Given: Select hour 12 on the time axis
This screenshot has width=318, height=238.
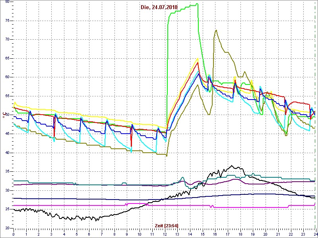Looking at the screenshot, I should tap(165, 234).
